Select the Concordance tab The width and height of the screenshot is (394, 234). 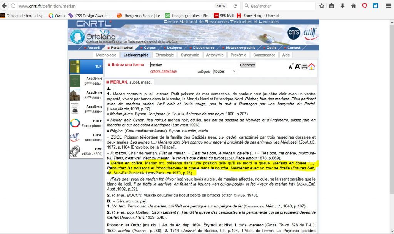point(264,55)
